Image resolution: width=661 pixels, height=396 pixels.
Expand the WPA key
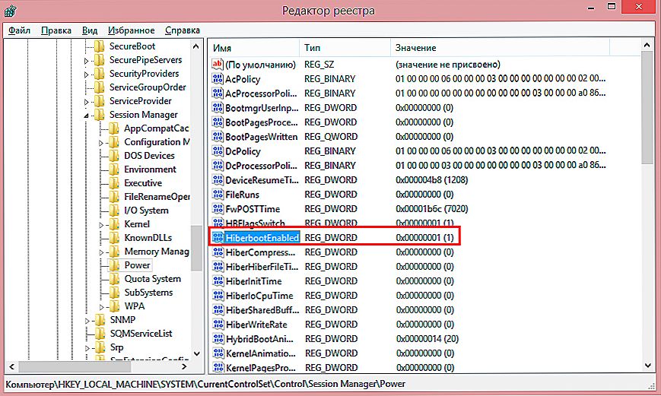[100, 307]
